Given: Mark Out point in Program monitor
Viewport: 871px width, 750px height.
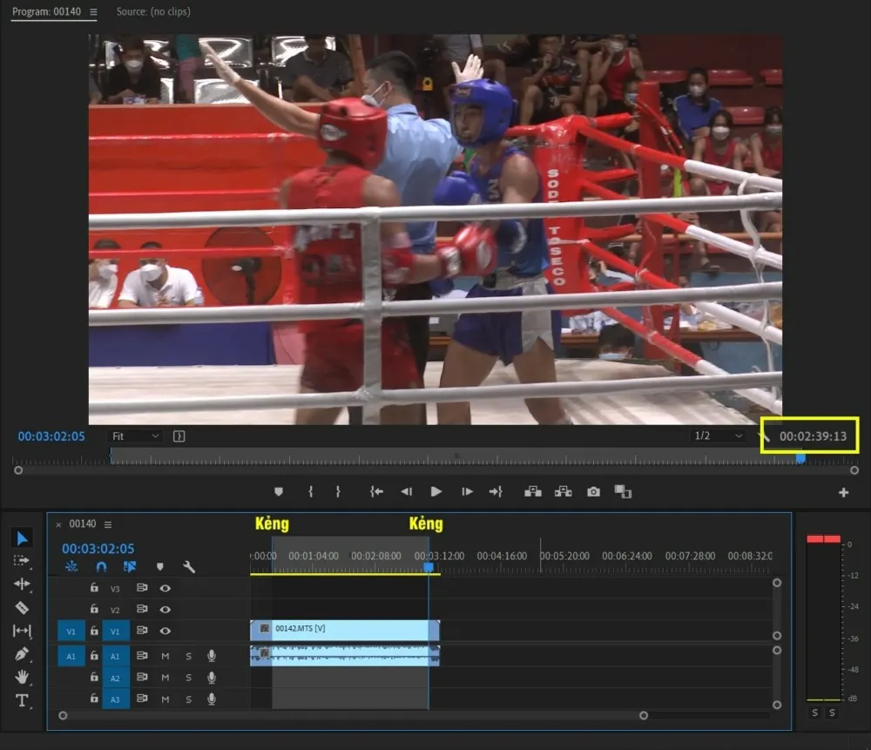Looking at the screenshot, I should pos(338,491).
